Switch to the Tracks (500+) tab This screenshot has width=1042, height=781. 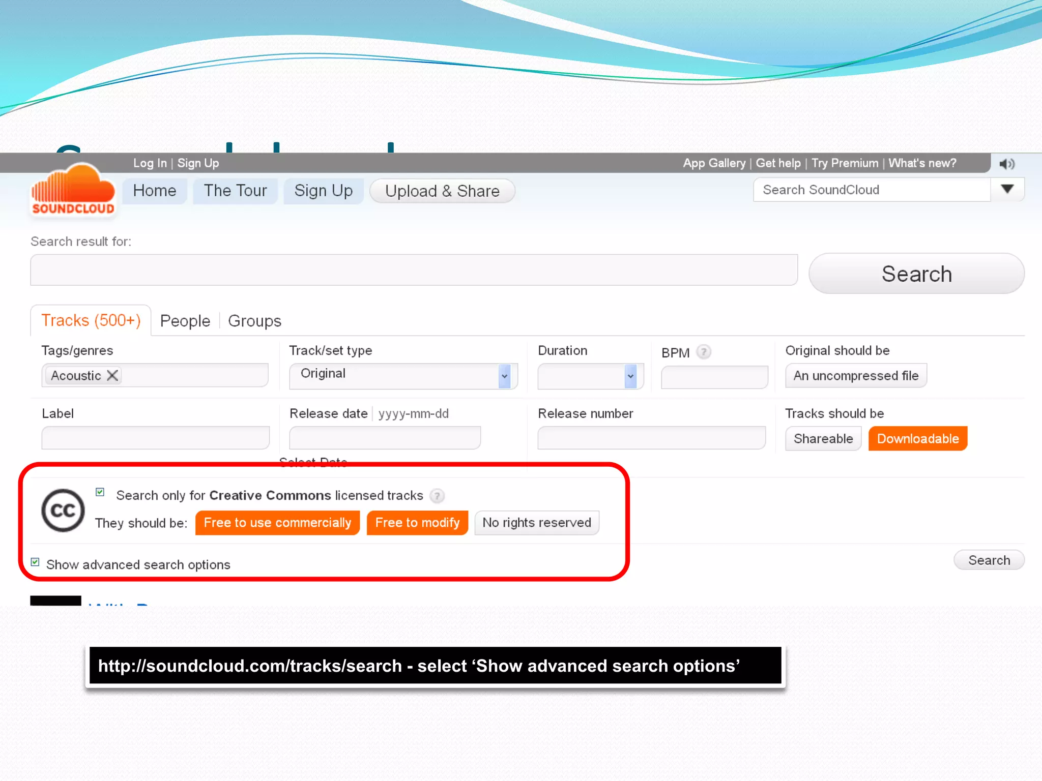[91, 320]
